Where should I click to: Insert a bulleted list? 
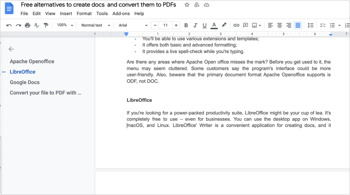[x=332, y=25]
